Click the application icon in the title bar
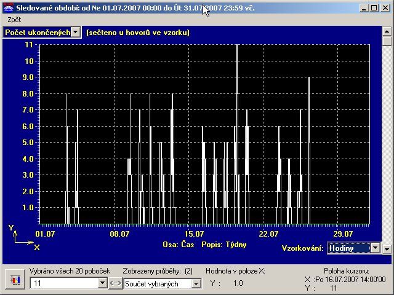This screenshot has height=295, width=394. coord(8,8)
